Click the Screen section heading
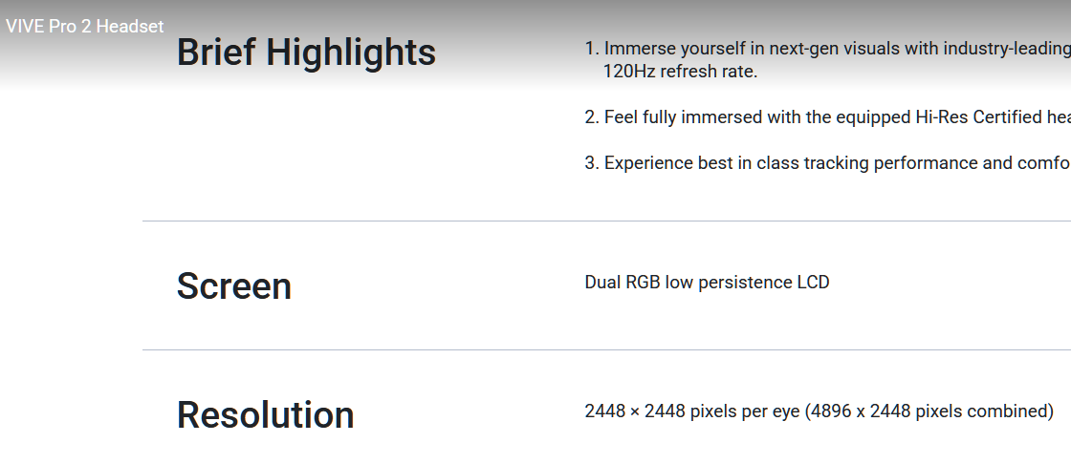The width and height of the screenshot is (1071, 464). [x=234, y=285]
